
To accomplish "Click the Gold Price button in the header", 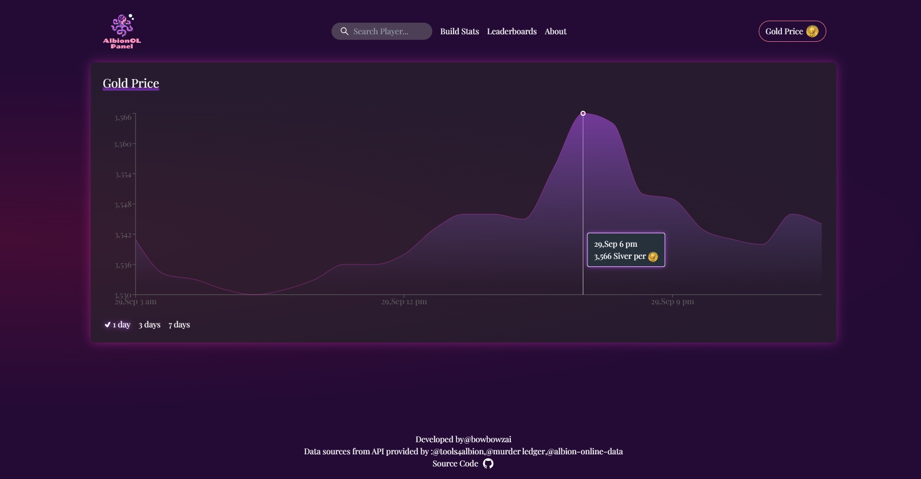I will click(792, 31).
